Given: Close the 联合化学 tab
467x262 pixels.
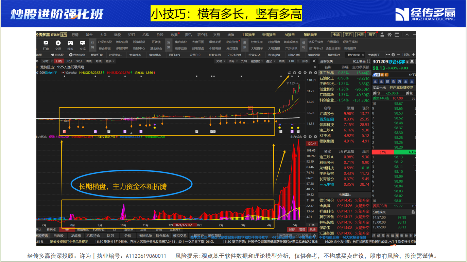Looking at the screenshot, I should coord(363,55).
